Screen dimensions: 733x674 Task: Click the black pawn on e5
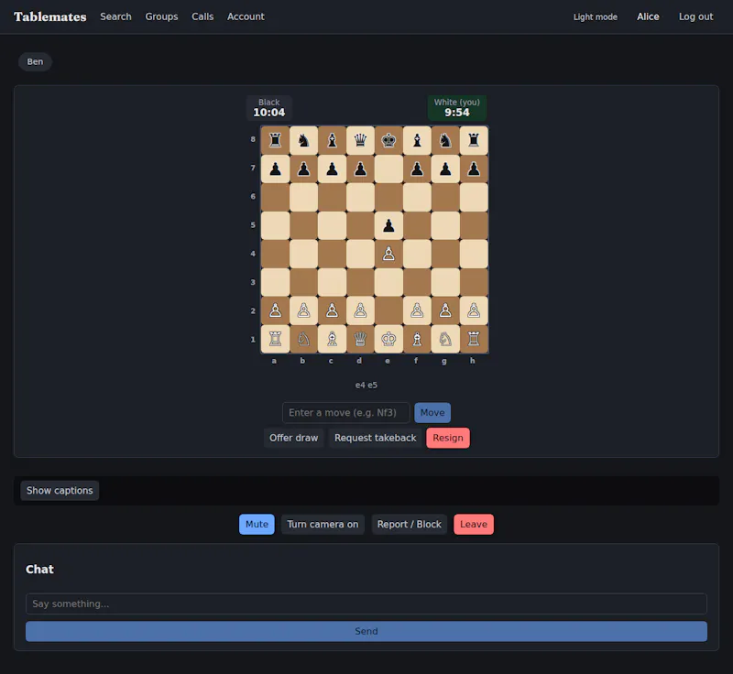(x=388, y=225)
